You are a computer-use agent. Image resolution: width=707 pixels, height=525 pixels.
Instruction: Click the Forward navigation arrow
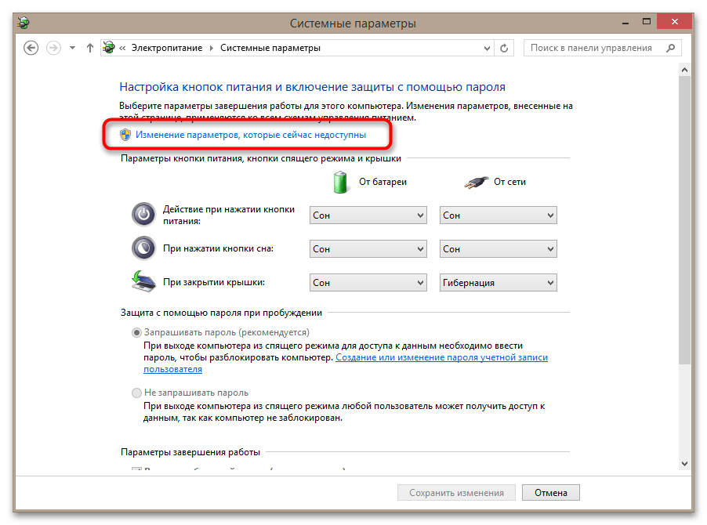53,48
